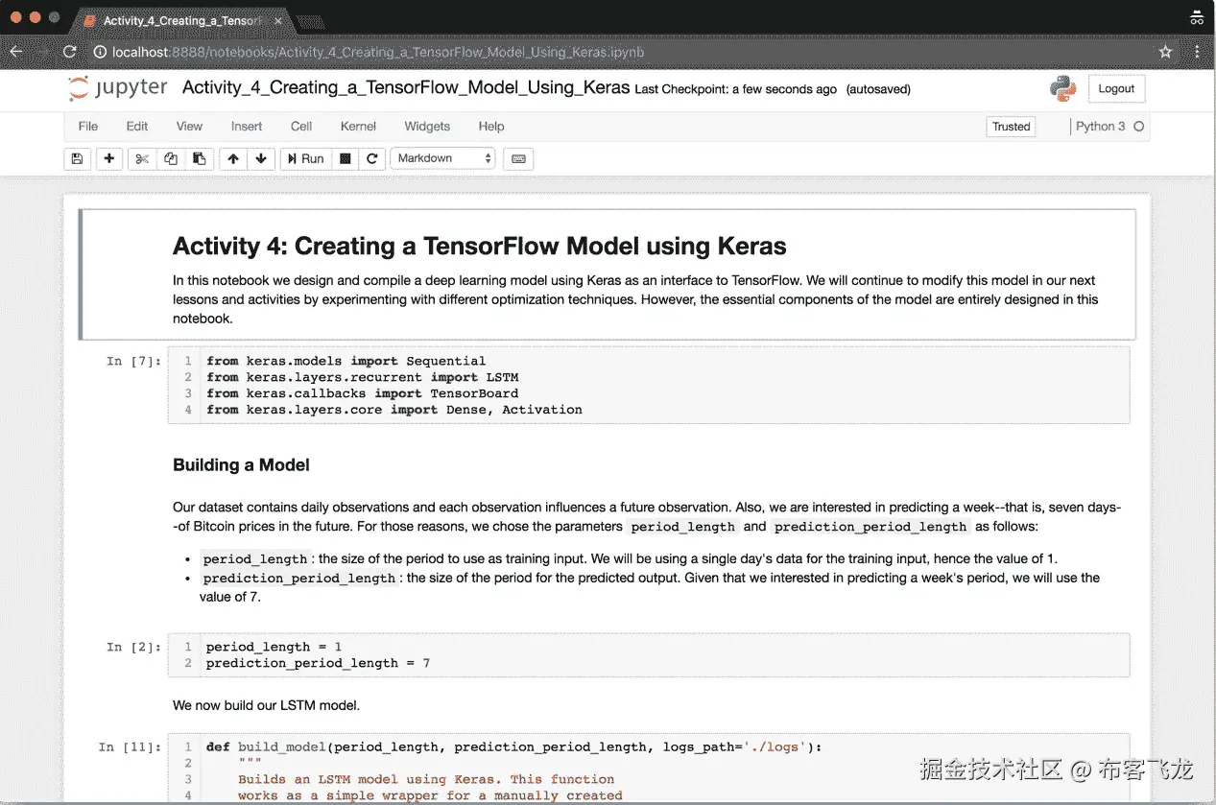Reload the page in the browser
The width and height of the screenshot is (1216, 805).
tap(69, 52)
